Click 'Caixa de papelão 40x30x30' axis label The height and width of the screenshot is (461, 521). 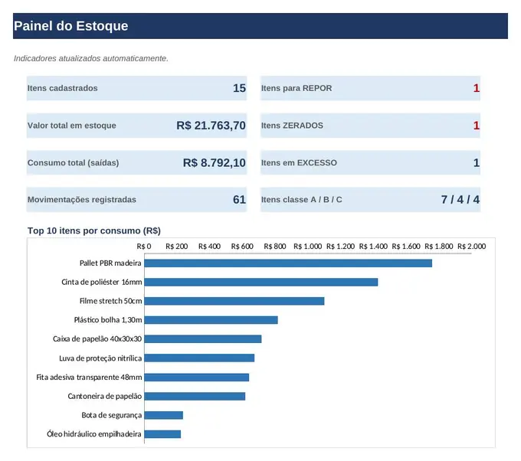pyautogui.click(x=97, y=338)
